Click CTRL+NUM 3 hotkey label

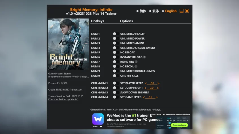99,92
